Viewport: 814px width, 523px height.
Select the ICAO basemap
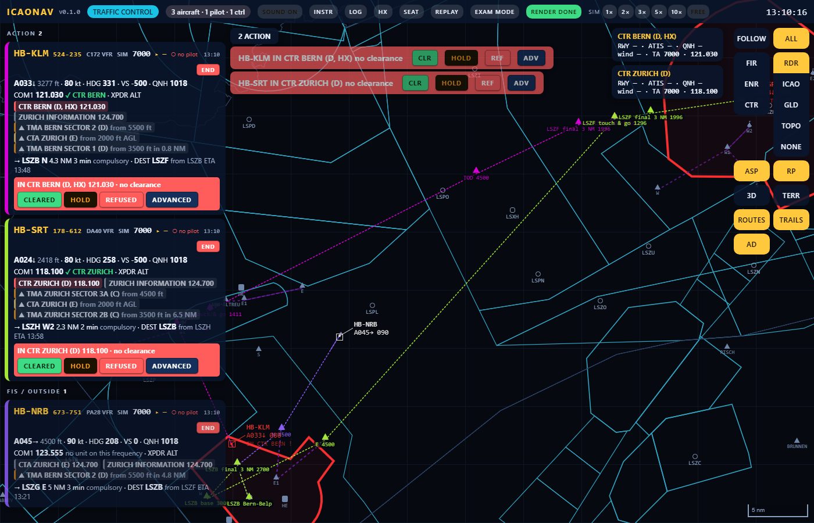(791, 84)
